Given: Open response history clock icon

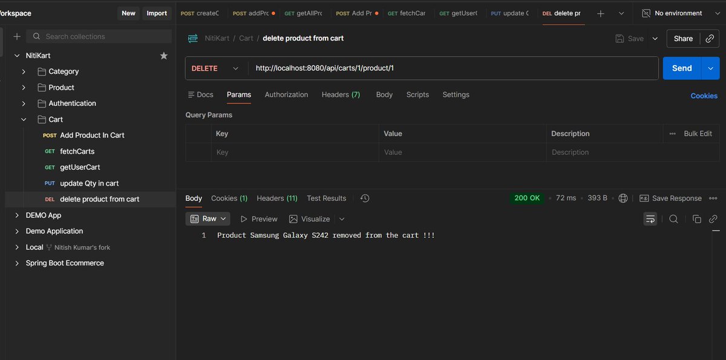Looking at the screenshot, I should pyautogui.click(x=365, y=198).
